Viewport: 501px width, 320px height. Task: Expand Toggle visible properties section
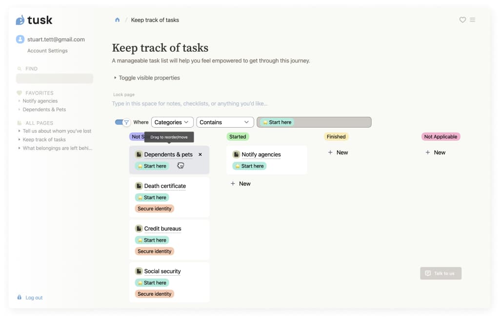tap(146, 78)
